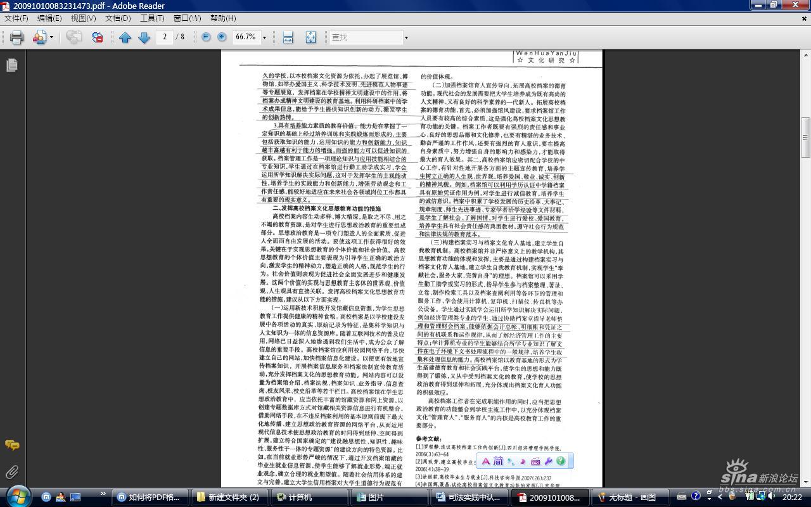Click the Email document icon
Viewport: 811px width, 507px height.
[x=38, y=37]
